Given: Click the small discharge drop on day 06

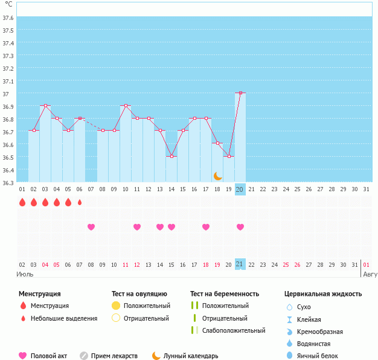Looking at the screenshot, I should [79, 202].
